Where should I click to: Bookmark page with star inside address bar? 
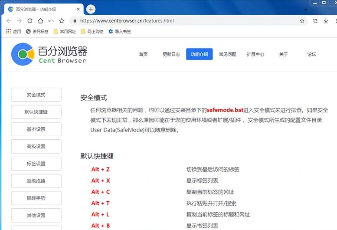click(x=302, y=21)
